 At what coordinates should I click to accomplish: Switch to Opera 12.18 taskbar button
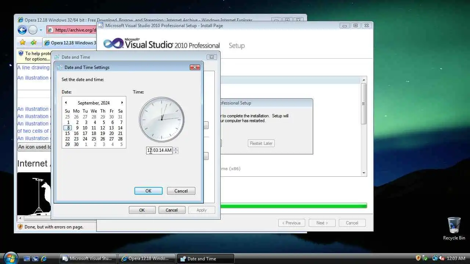(147, 258)
